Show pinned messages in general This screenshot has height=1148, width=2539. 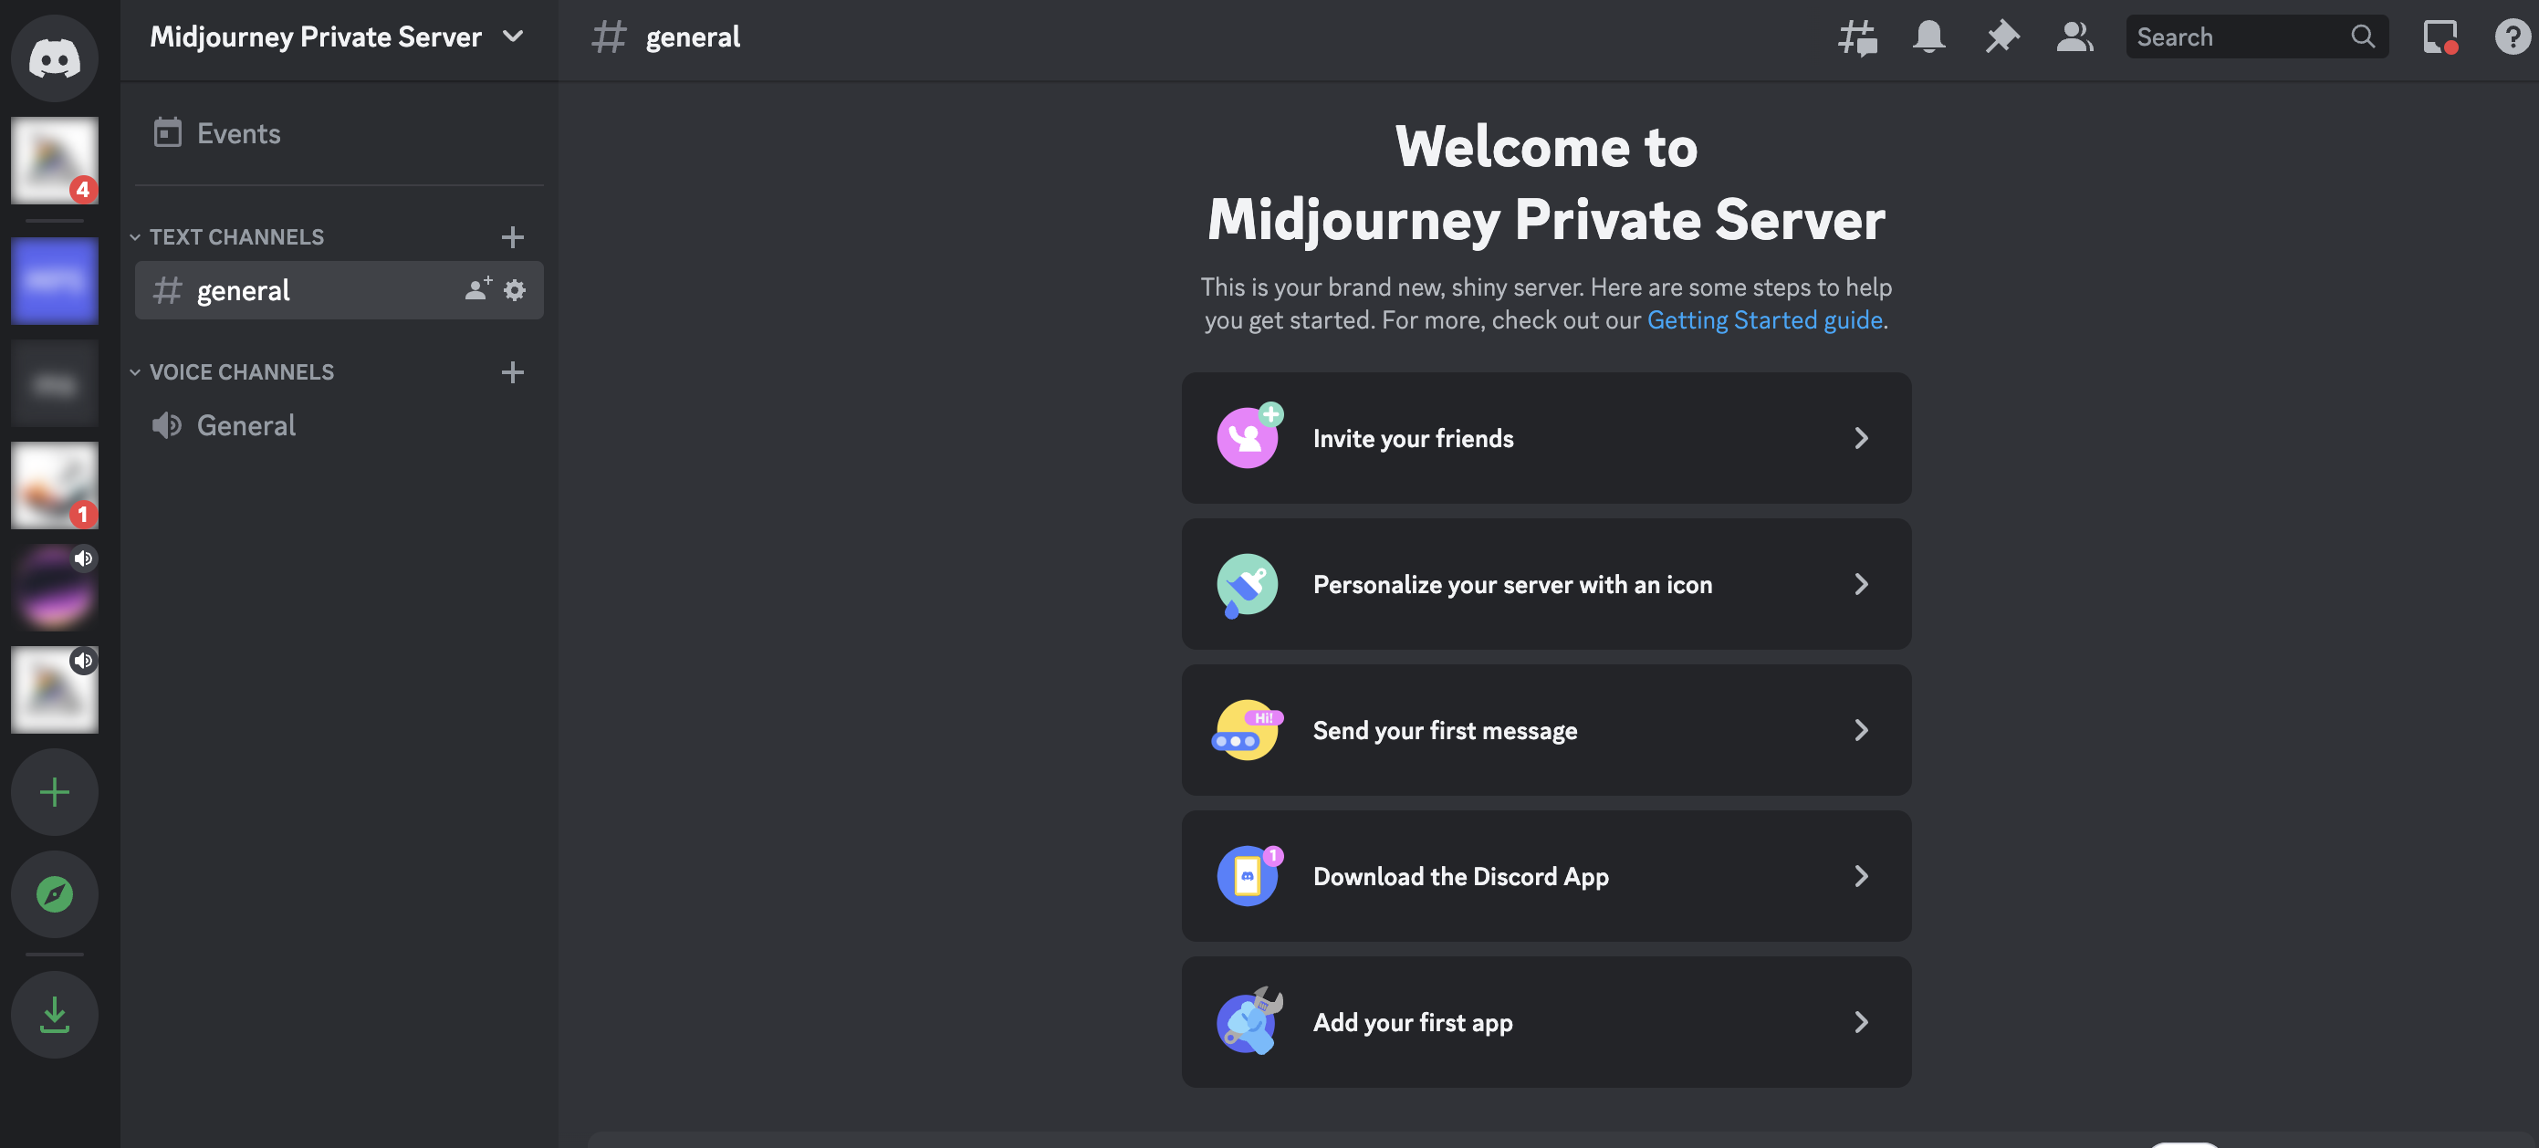(2001, 37)
